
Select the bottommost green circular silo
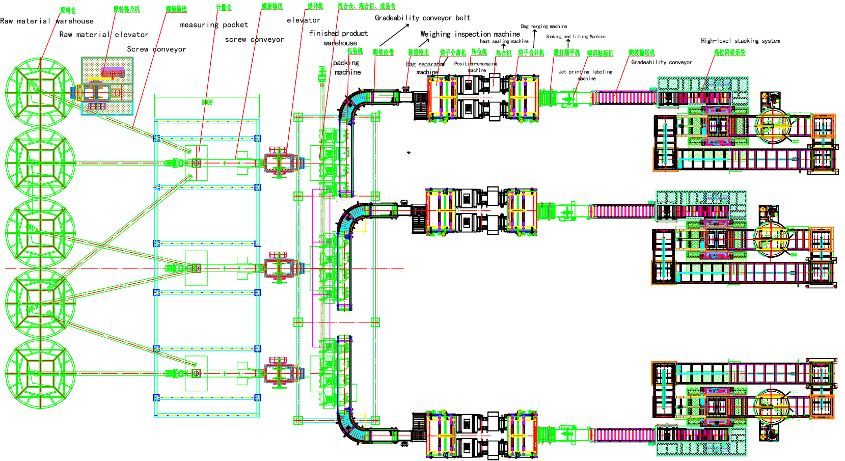click(x=40, y=373)
